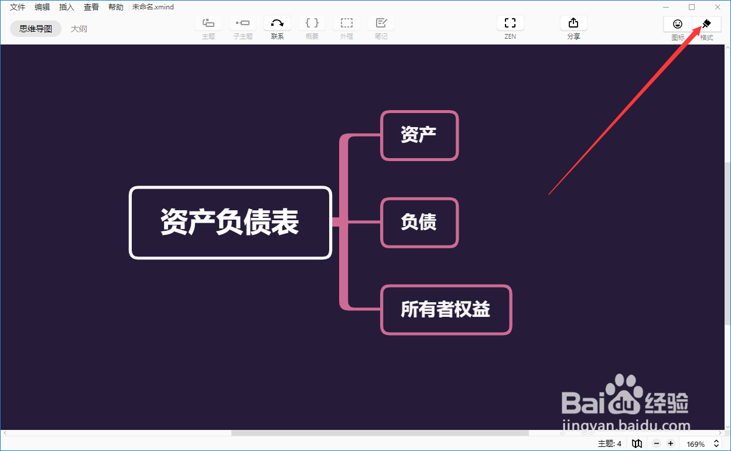
Task: Zoom out using the minus button
Action: coord(656,443)
